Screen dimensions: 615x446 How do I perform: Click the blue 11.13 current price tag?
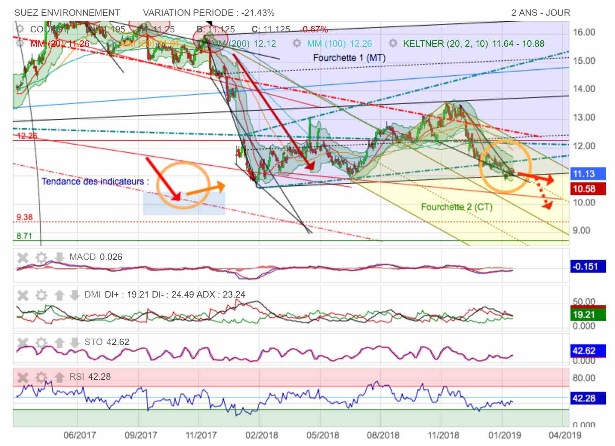(588, 174)
